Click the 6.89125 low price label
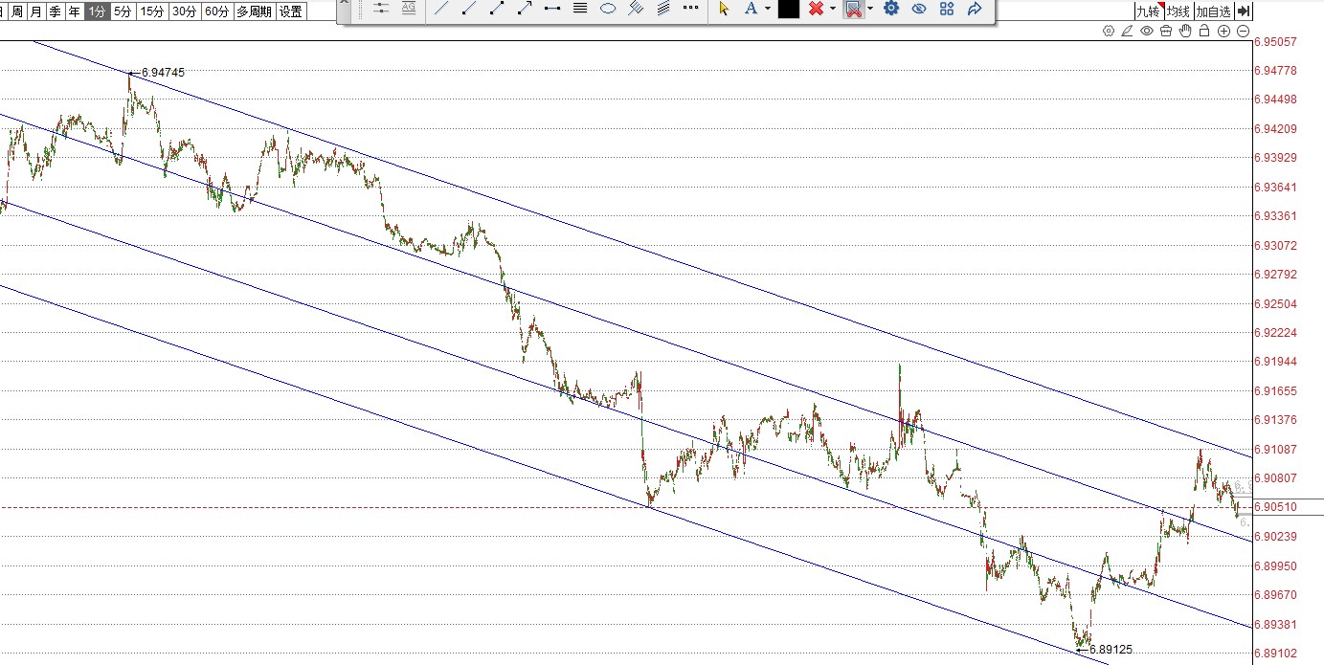Screen dimensions: 1324x665 click(1111, 649)
